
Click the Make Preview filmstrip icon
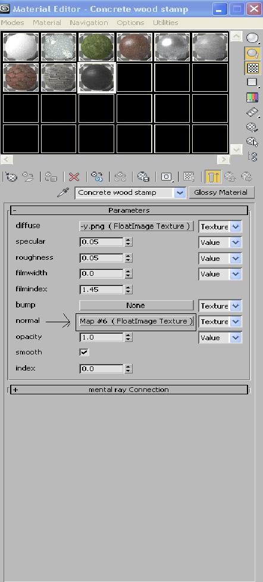[253, 112]
